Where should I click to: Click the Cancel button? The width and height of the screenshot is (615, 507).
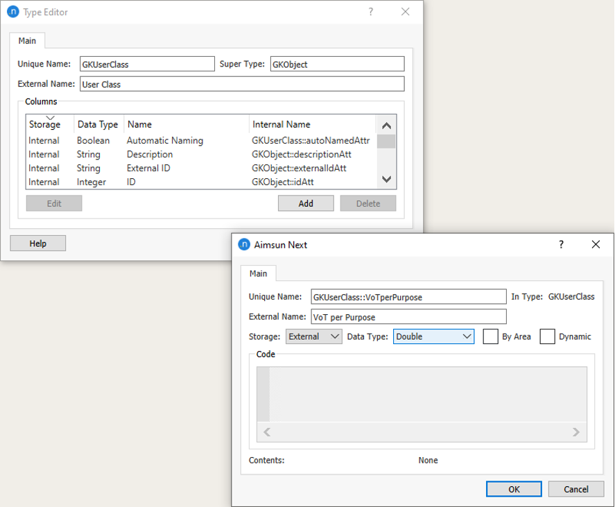(575, 489)
